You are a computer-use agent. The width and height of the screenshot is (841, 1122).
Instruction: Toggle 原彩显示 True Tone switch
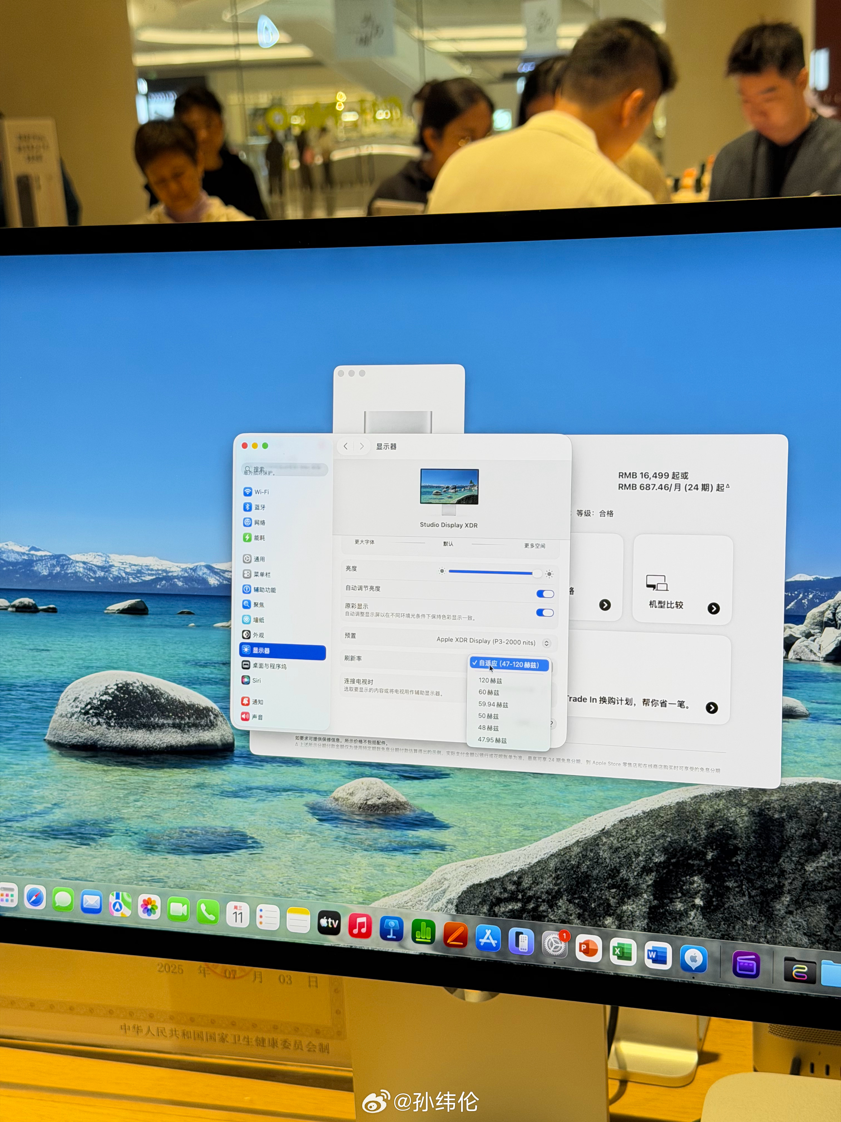pos(545,613)
